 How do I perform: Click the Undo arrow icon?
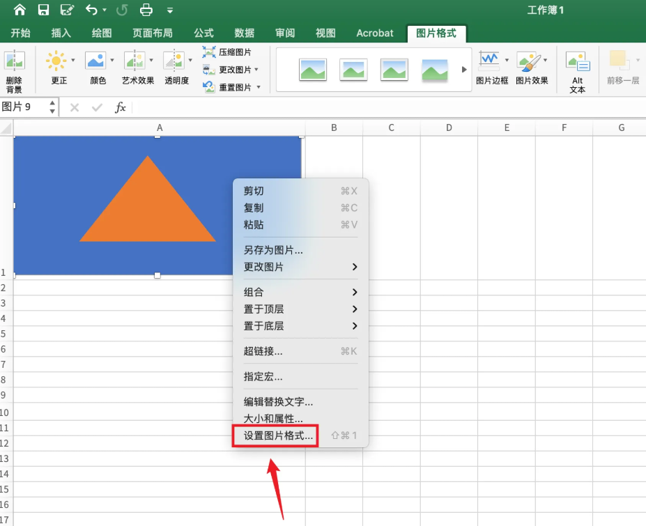tap(91, 10)
